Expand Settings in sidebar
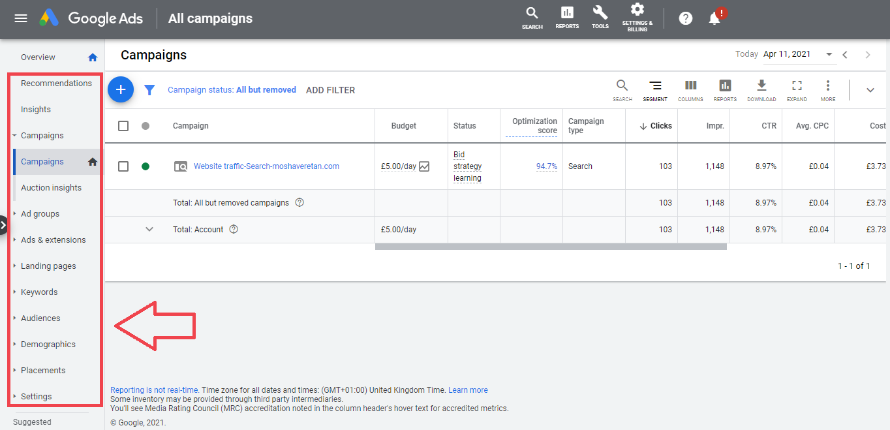 click(14, 397)
